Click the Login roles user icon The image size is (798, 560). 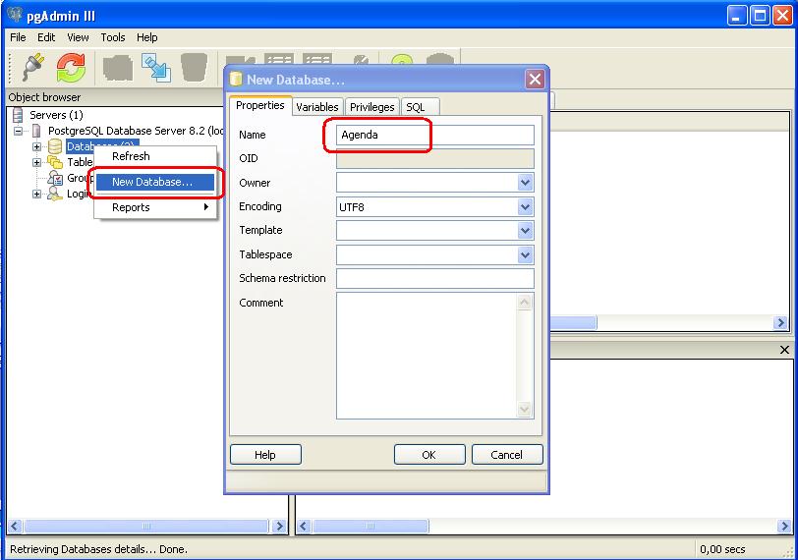click(54, 194)
